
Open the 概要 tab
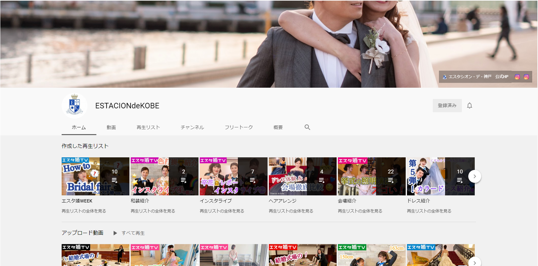coord(278,127)
